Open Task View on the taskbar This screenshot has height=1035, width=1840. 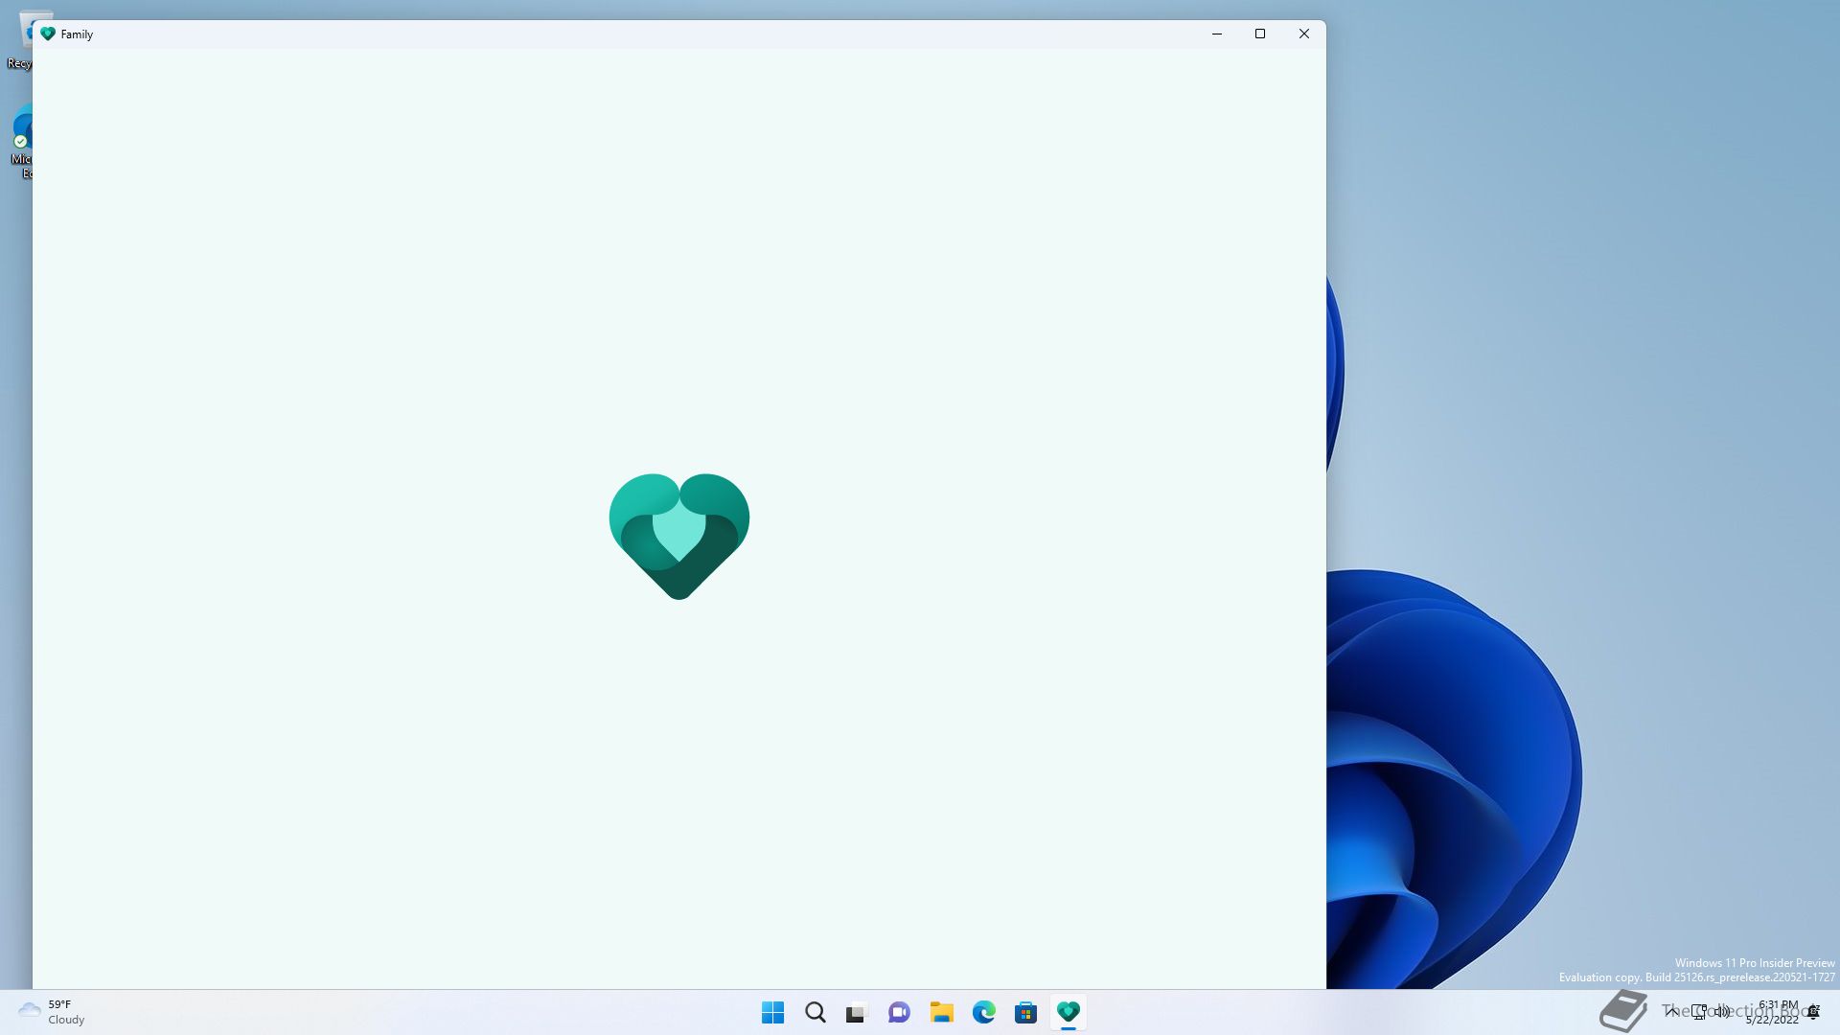[857, 1012]
